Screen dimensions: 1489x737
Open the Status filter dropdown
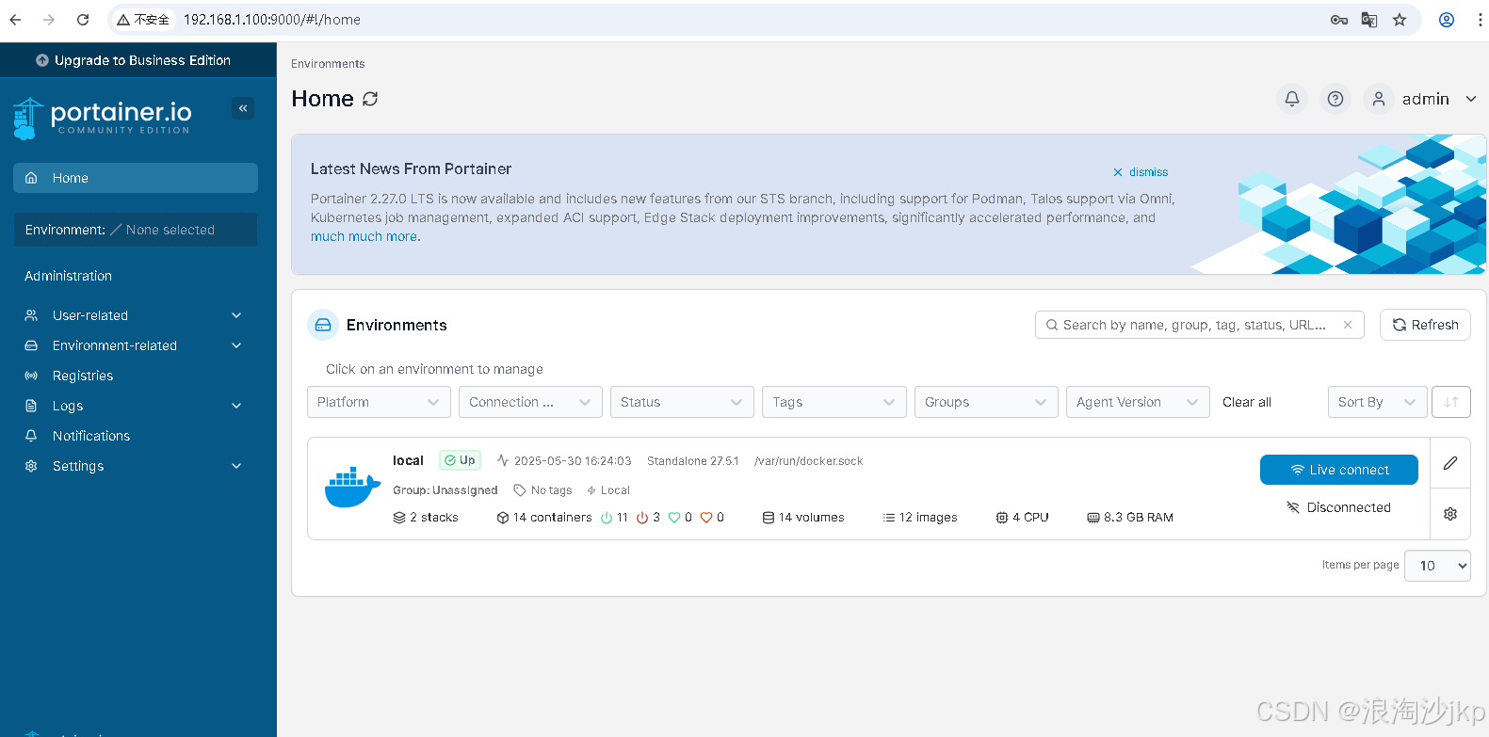682,402
